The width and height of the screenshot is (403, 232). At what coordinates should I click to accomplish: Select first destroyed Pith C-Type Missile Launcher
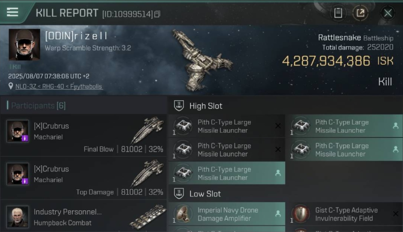pos(227,126)
